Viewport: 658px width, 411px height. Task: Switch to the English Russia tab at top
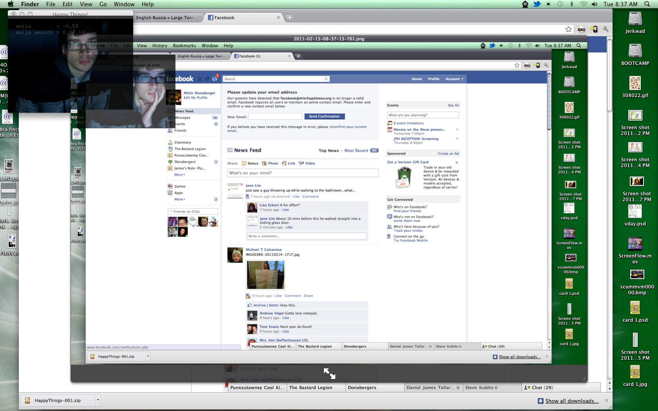pyautogui.click(x=166, y=18)
